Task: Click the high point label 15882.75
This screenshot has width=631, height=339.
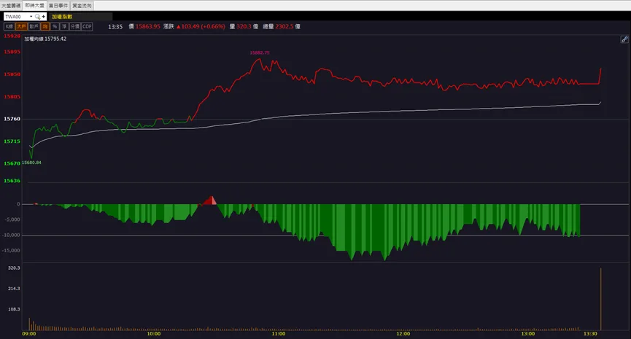Action: click(260, 52)
